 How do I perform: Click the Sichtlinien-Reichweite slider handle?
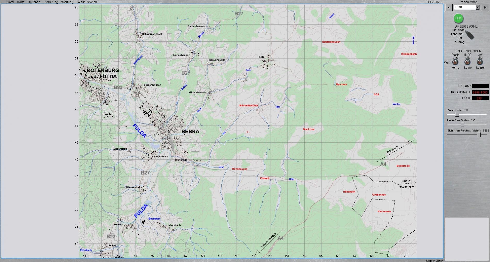tap(479, 135)
